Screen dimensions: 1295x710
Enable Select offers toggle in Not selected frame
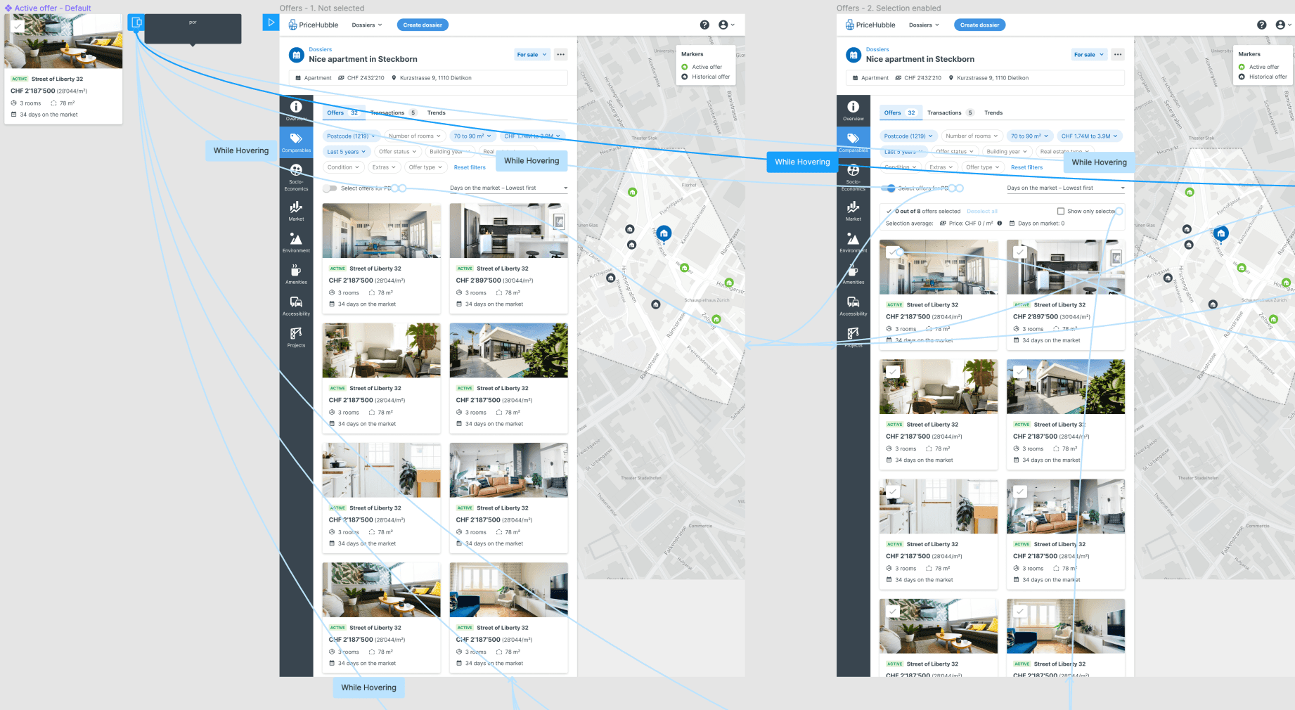330,188
